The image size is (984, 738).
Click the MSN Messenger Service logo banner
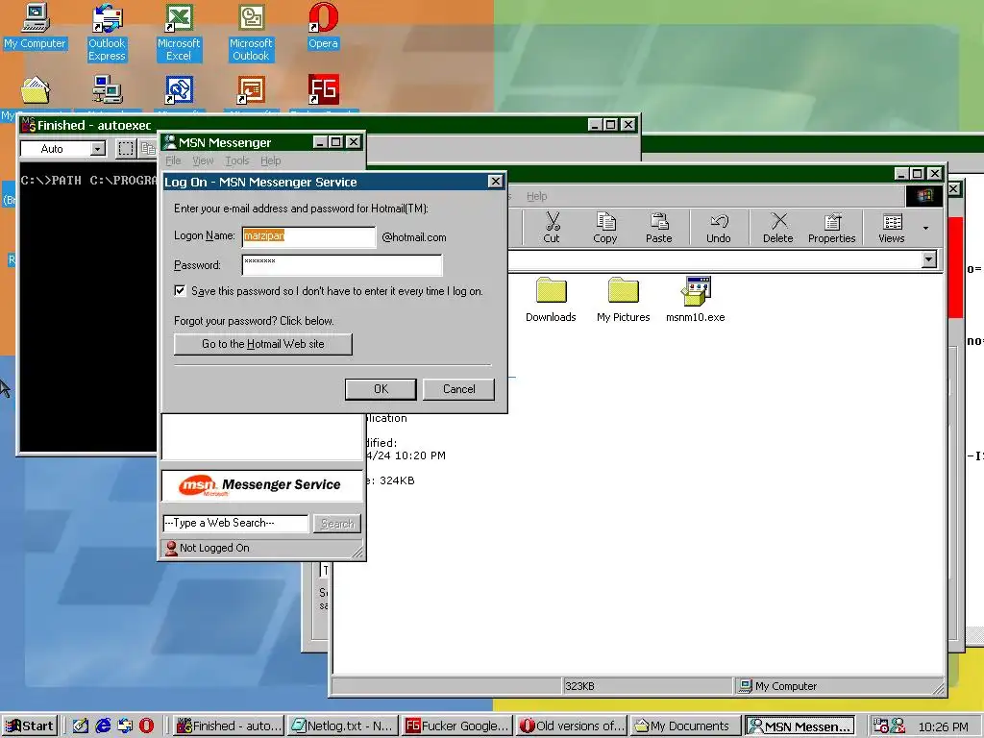coord(262,485)
